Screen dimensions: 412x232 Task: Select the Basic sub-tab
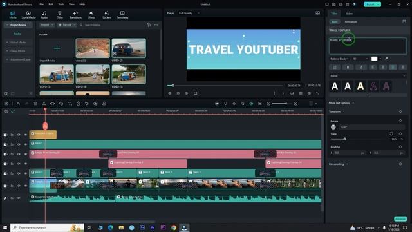point(335,21)
